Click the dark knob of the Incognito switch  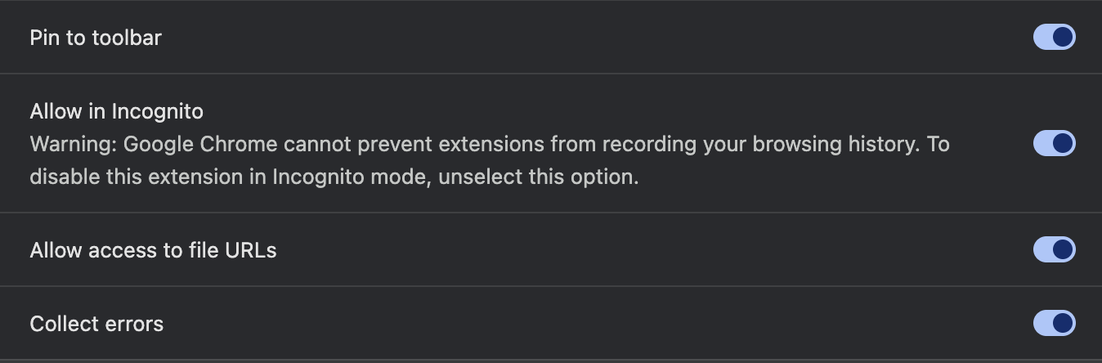(x=1063, y=143)
